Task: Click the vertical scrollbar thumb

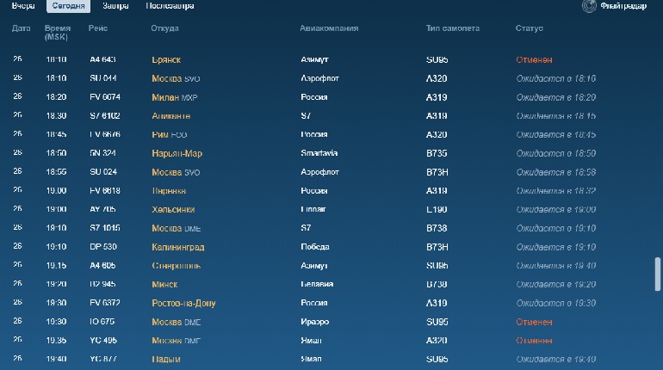Action: click(x=658, y=274)
